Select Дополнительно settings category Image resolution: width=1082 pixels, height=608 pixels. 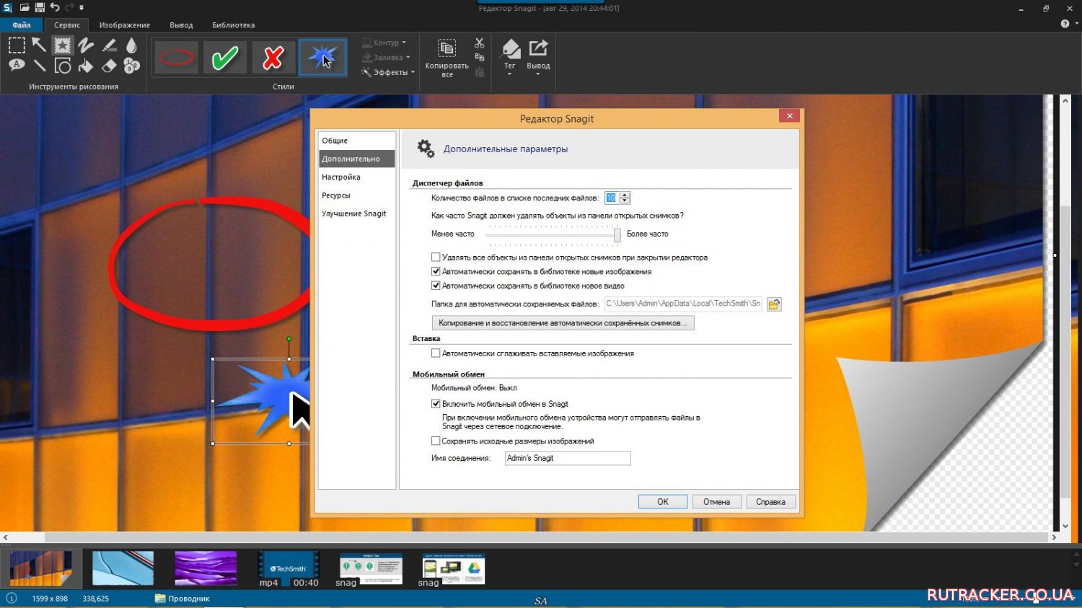click(x=357, y=159)
